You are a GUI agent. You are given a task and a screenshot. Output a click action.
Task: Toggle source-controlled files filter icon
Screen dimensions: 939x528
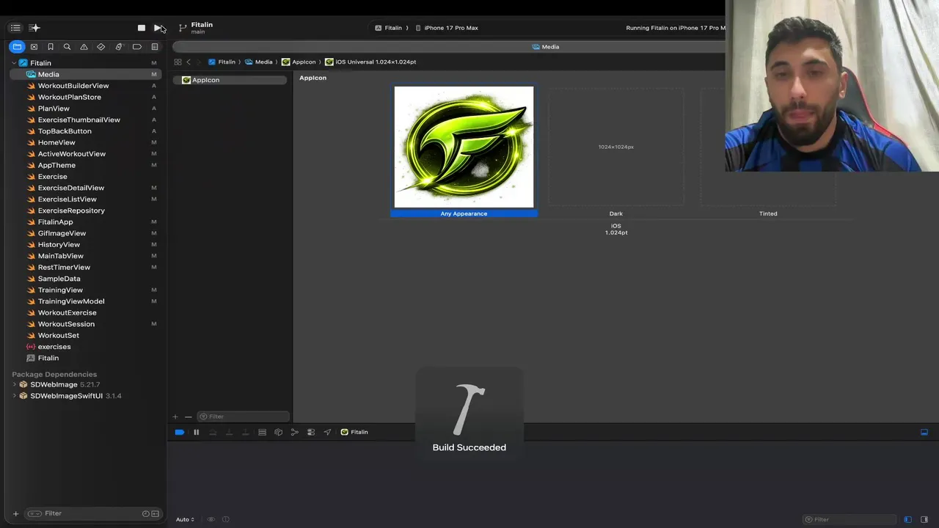(x=155, y=513)
